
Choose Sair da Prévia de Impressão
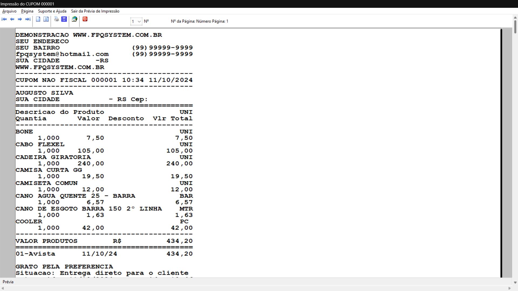pyautogui.click(x=95, y=11)
